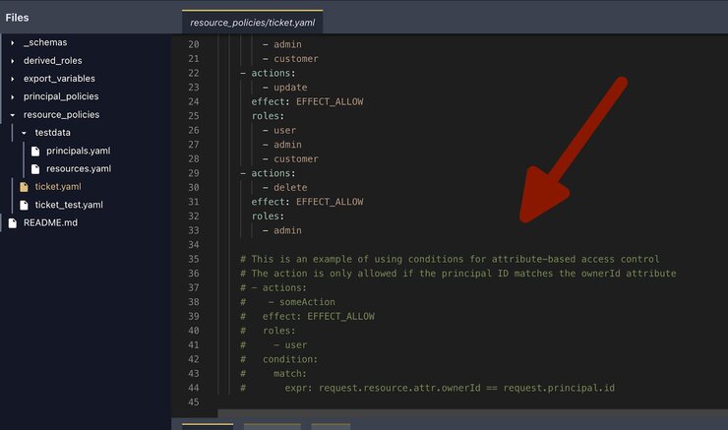
Task: Expand the export_variables folder arrow
Action: point(13,79)
